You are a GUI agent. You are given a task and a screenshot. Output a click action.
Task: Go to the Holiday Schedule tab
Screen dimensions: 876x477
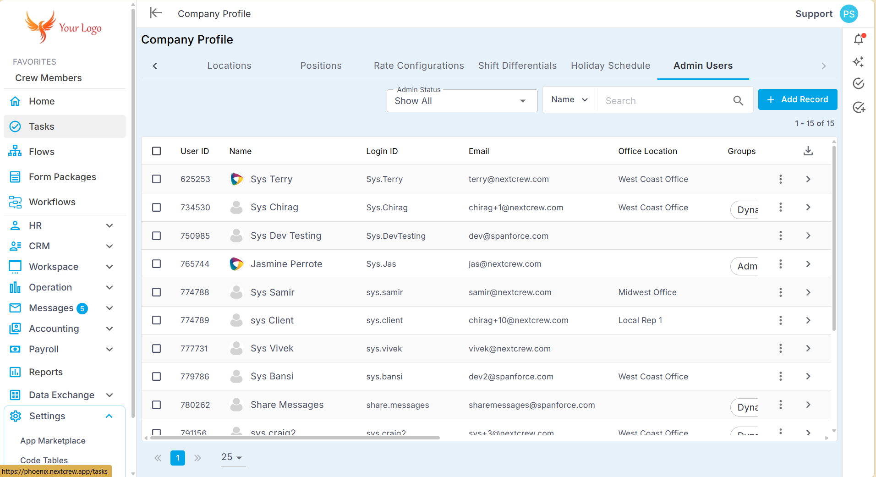610,66
